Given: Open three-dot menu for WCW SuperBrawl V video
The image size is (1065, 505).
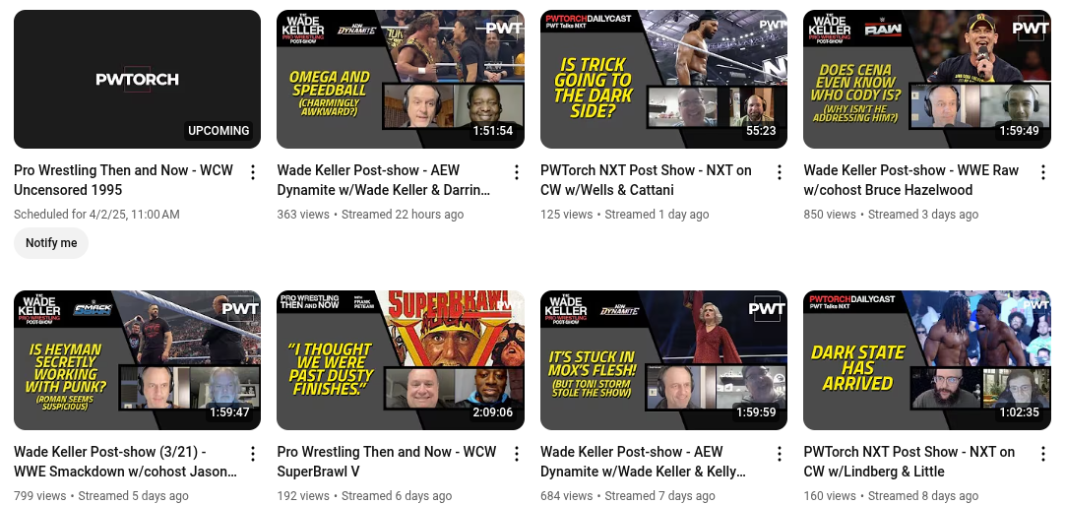Looking at the screenshot, I should tap(516, 454).
